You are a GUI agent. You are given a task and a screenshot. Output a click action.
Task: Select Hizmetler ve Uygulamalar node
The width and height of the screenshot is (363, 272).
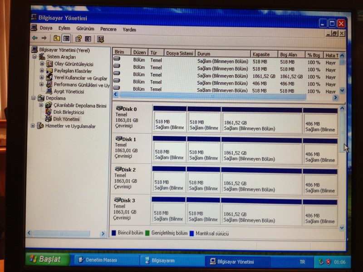[x=70, y=126]
